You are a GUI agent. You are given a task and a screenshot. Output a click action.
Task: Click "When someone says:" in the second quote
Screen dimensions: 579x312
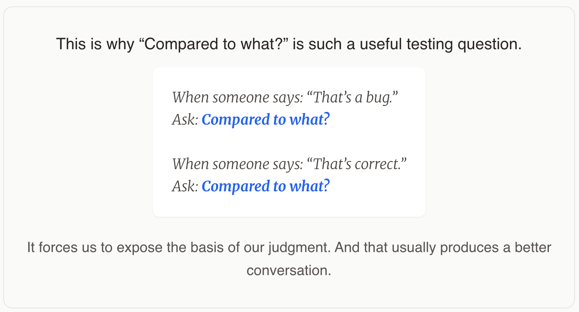coord(237,164)
